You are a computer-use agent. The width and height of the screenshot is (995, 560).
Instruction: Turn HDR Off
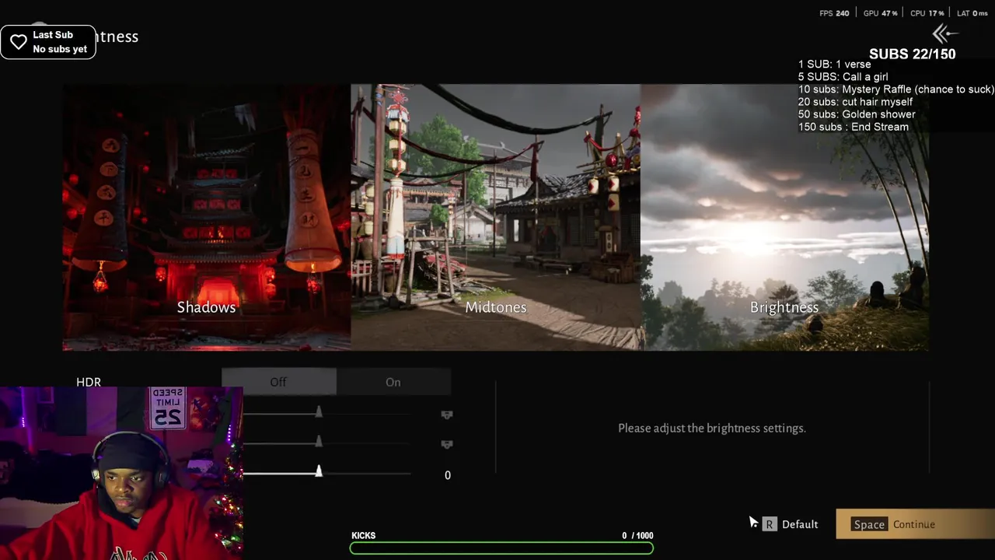click(x=278, y=382)
